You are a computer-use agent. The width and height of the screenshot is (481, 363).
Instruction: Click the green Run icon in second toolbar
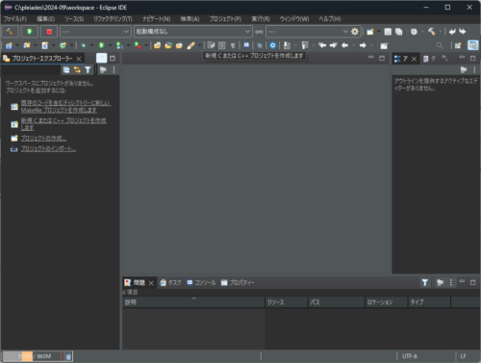[101, 45]
